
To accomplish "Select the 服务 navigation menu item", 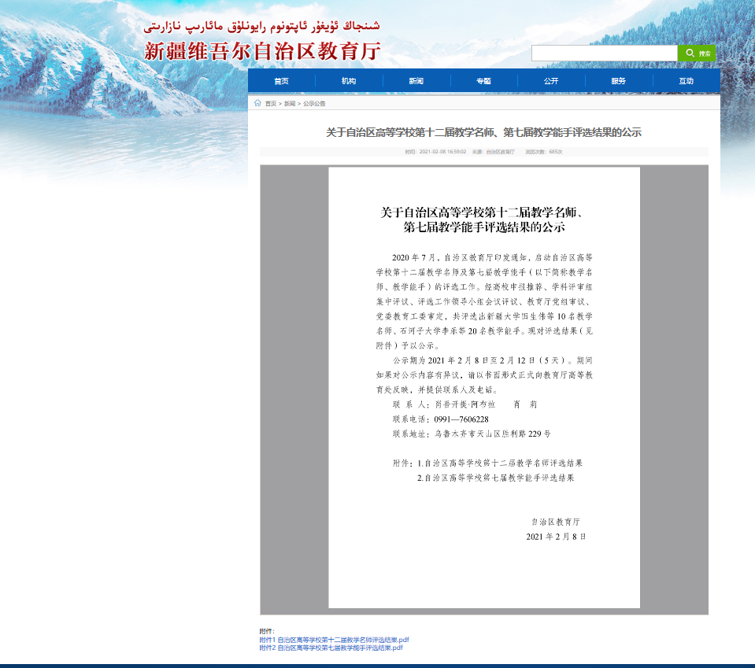I will tap(619, 81).
